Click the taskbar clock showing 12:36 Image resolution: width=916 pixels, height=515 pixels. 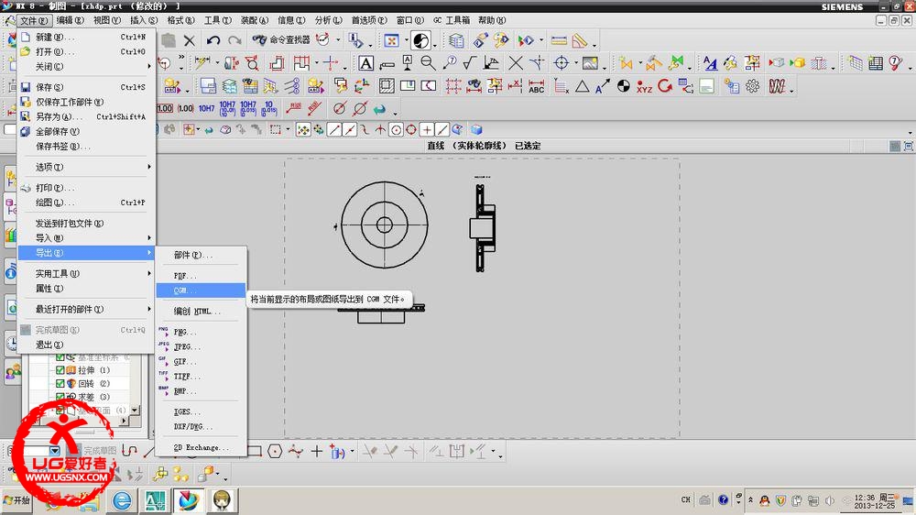point(875,501)
